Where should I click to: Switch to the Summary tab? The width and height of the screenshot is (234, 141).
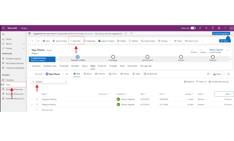[x=36, y=66]
